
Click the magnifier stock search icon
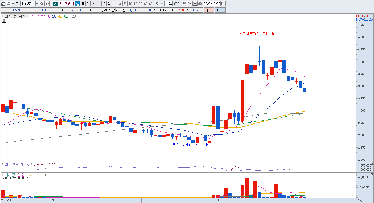click(x=42, y=4)
